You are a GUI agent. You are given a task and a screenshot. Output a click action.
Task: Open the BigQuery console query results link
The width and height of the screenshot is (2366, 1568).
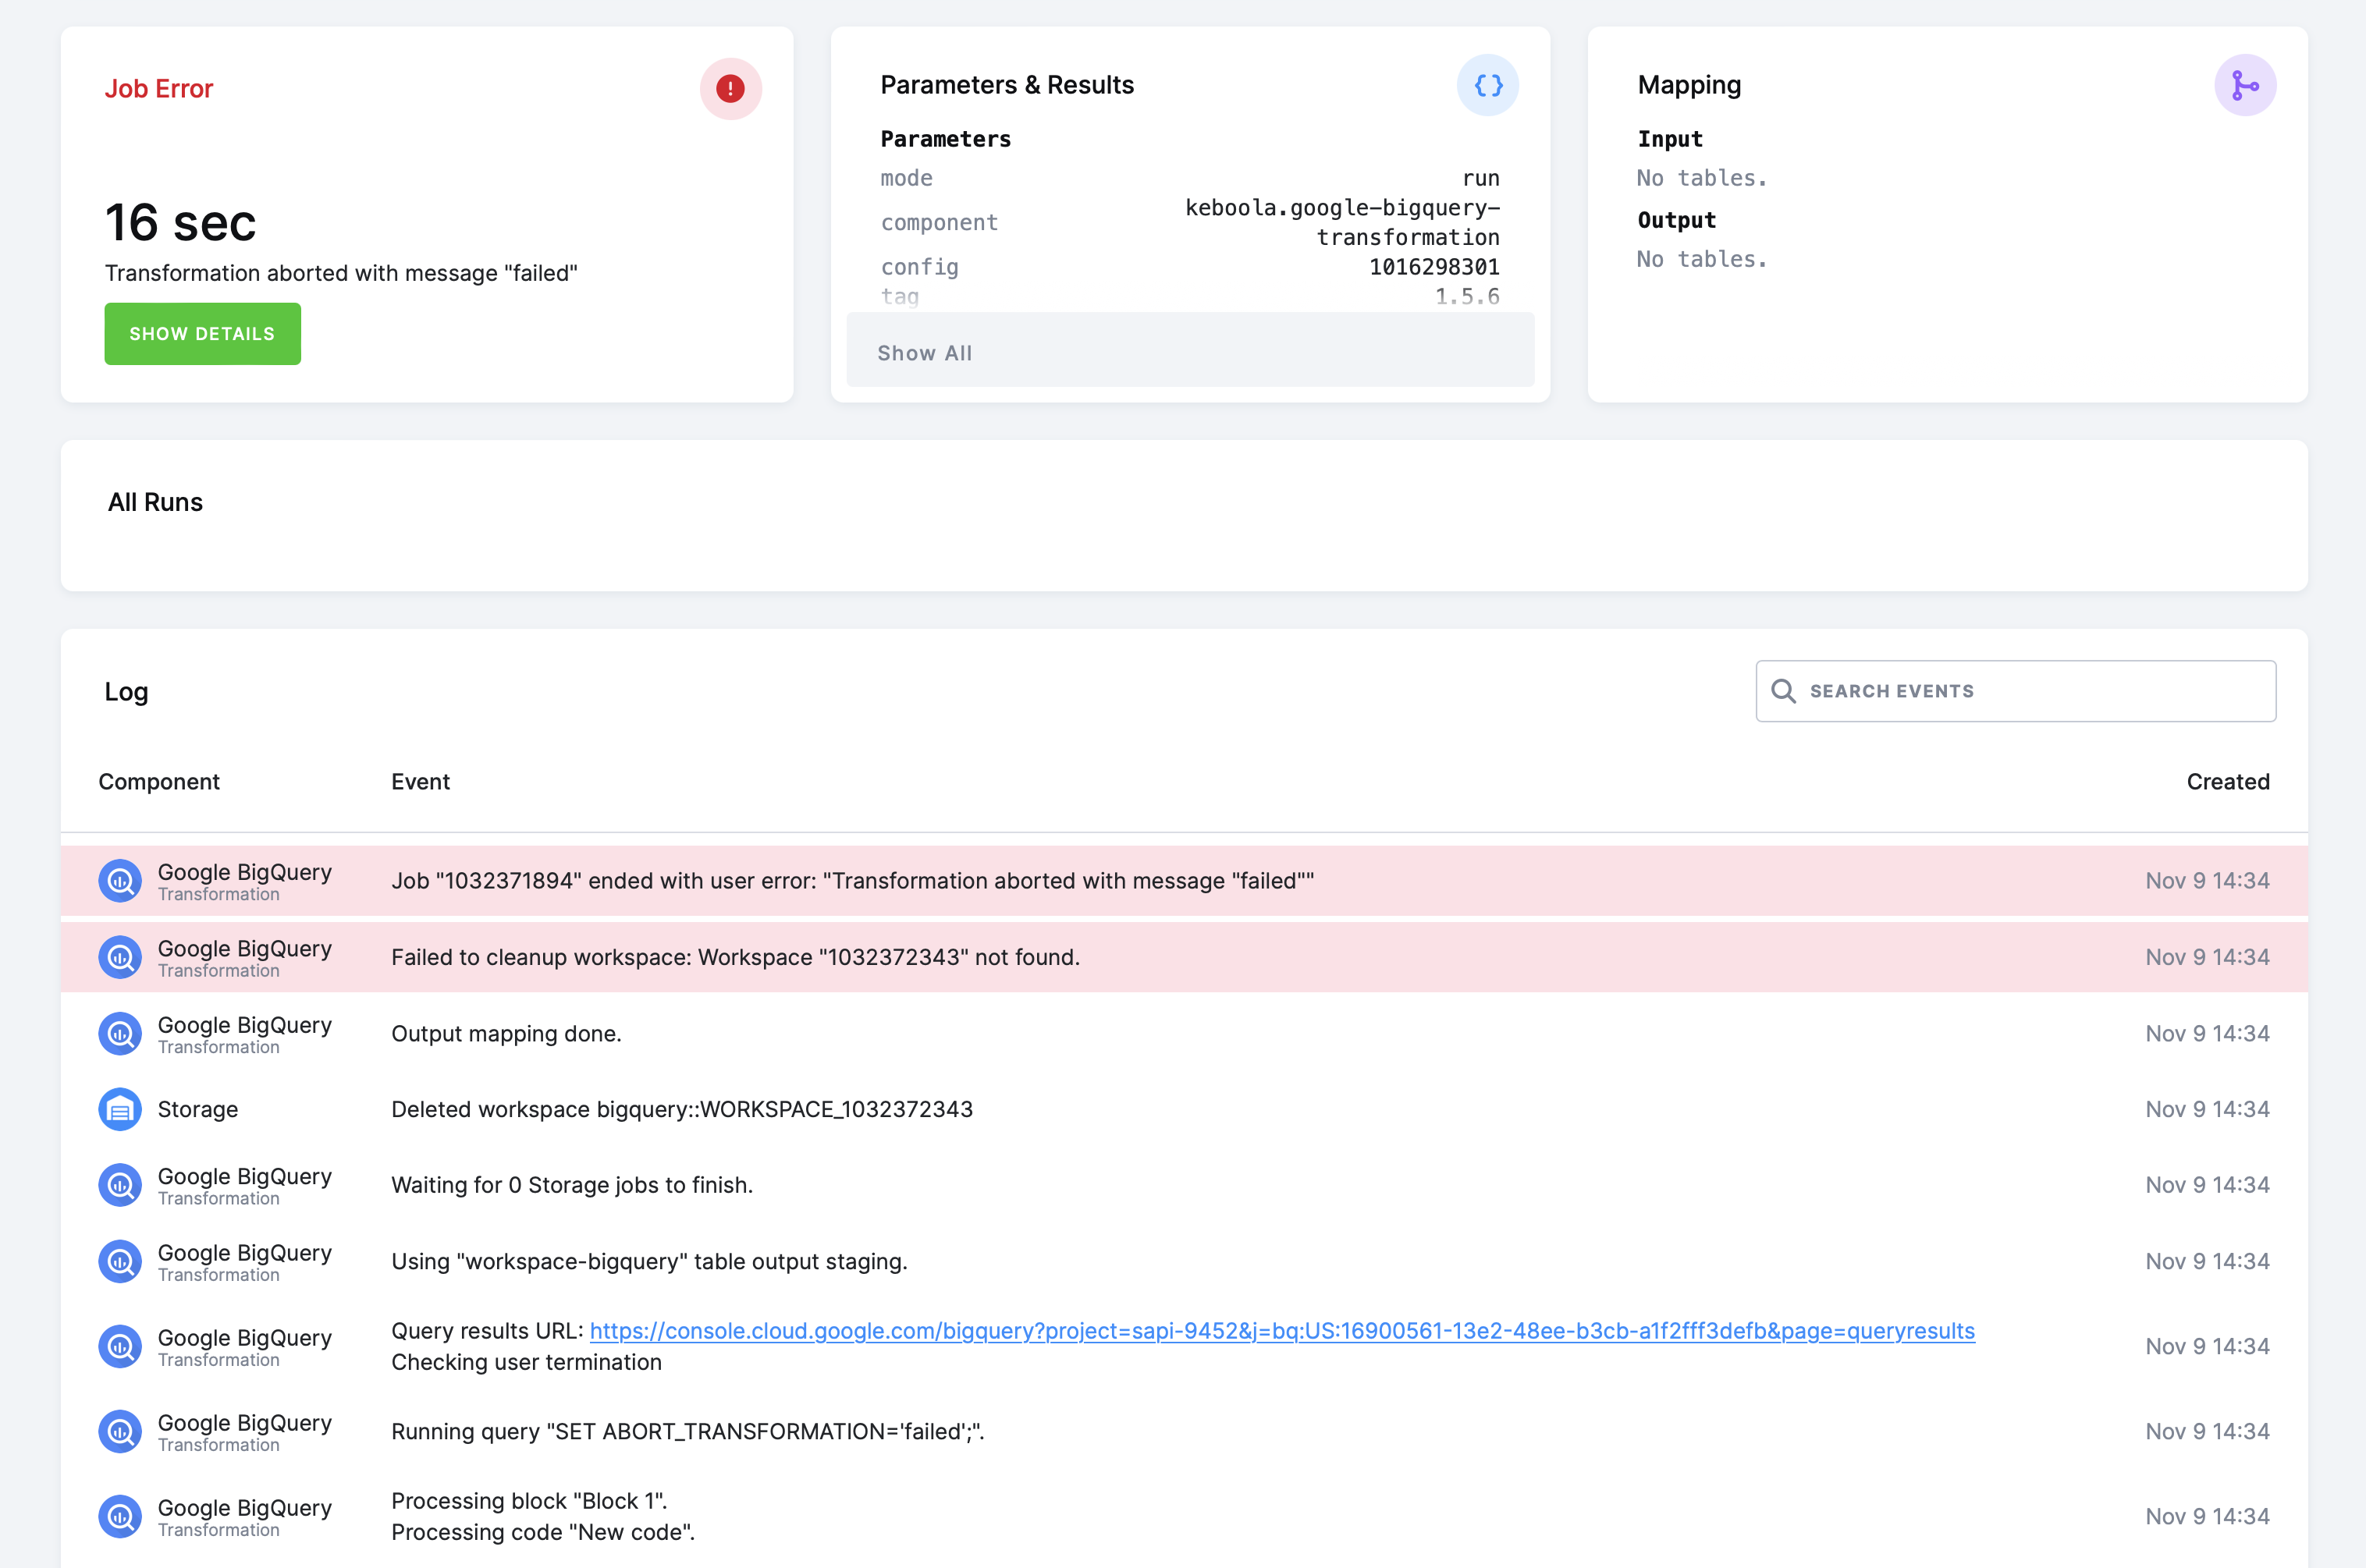coord(1282,1331)
